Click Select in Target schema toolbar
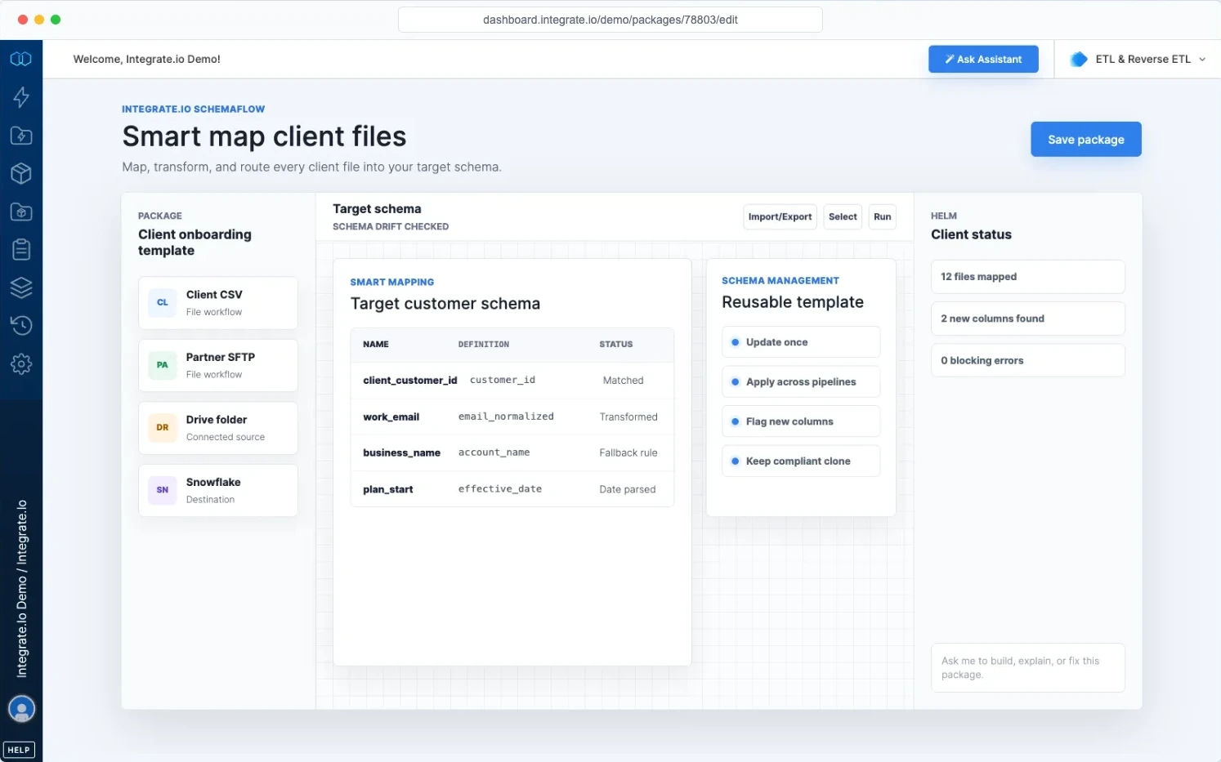 (843, 216)
